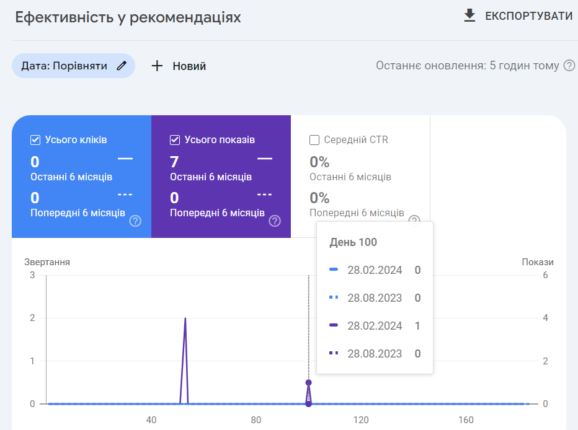Select the Усього кліків metric card
Viewport: 578px width, 430px height.
pyautogui.click(x=81, y=175)
